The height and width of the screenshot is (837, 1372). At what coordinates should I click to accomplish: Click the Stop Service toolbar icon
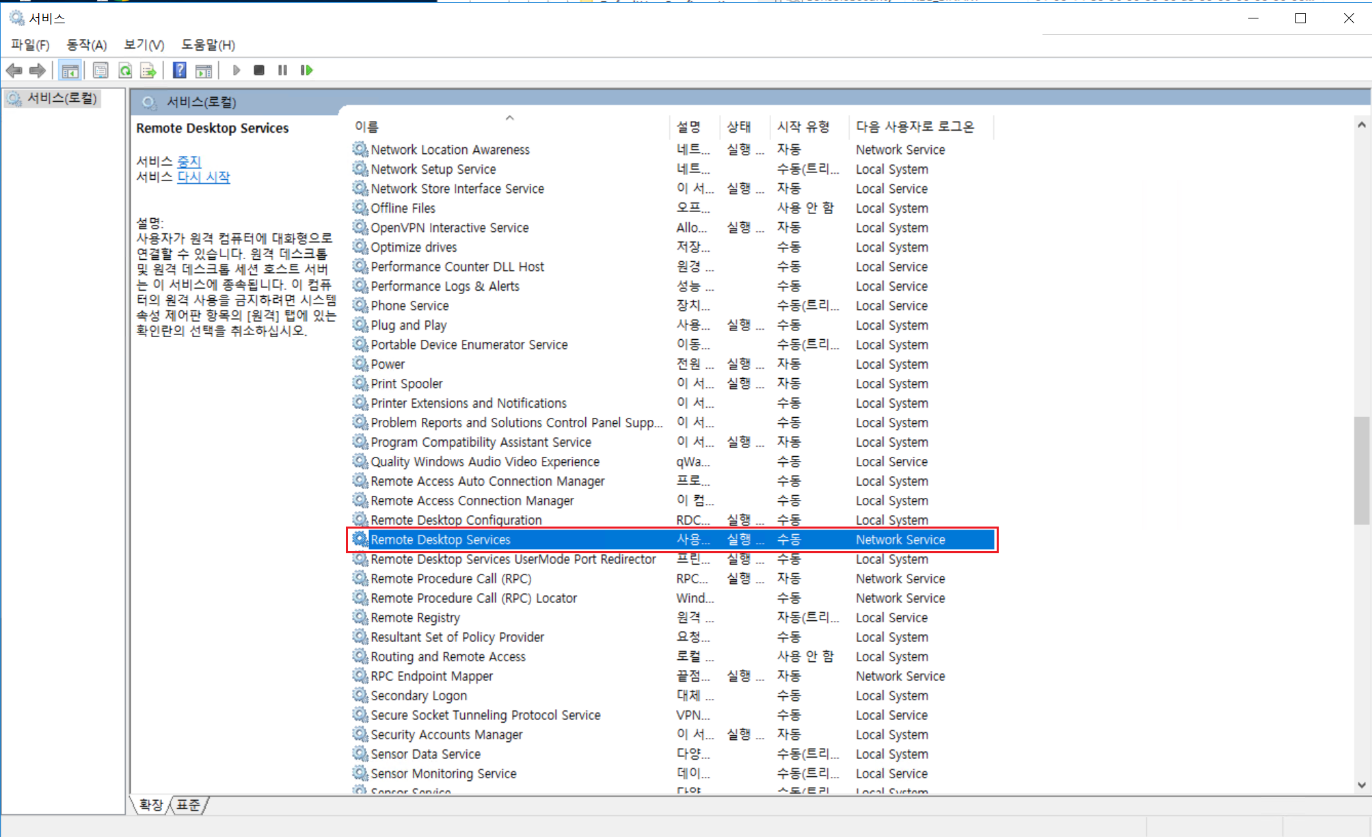tap(259, 70)
